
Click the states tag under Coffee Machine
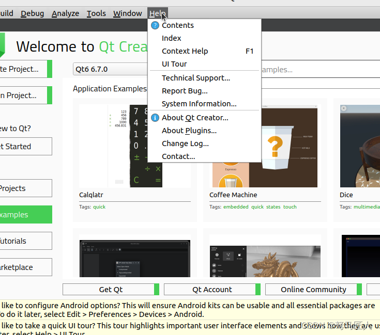pyautogui.click(x=273, y=207)
